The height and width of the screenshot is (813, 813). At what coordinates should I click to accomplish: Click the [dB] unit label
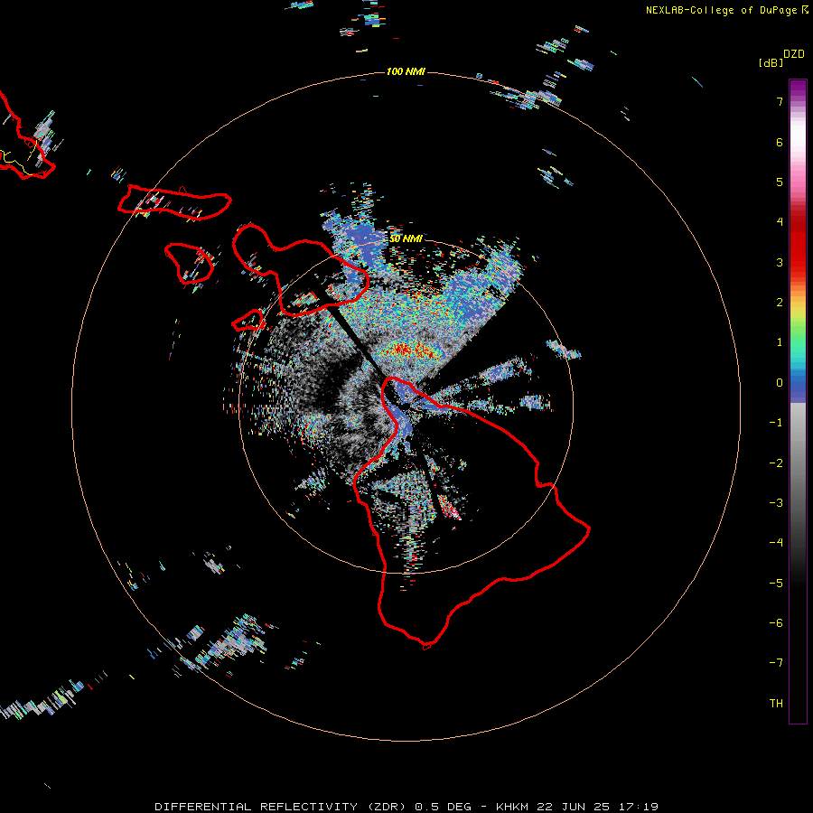pyautogui.click(x=771, y=62)
